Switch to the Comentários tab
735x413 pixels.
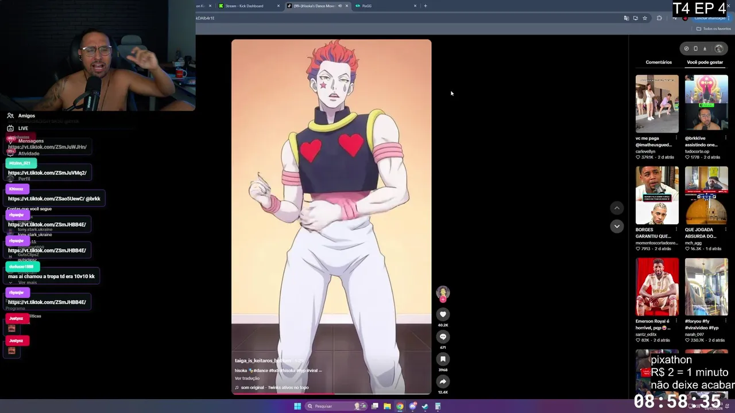click(x=659, y=62)
